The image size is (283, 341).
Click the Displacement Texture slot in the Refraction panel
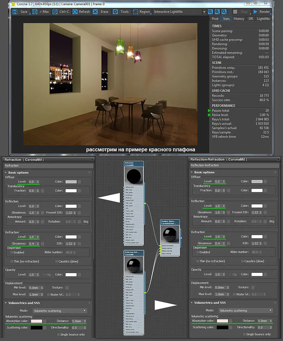pos(67,288)
